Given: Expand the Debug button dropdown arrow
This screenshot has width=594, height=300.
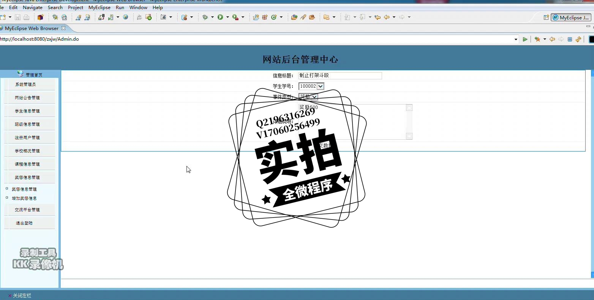Looking at the screenshot, I should click(212, 17).
